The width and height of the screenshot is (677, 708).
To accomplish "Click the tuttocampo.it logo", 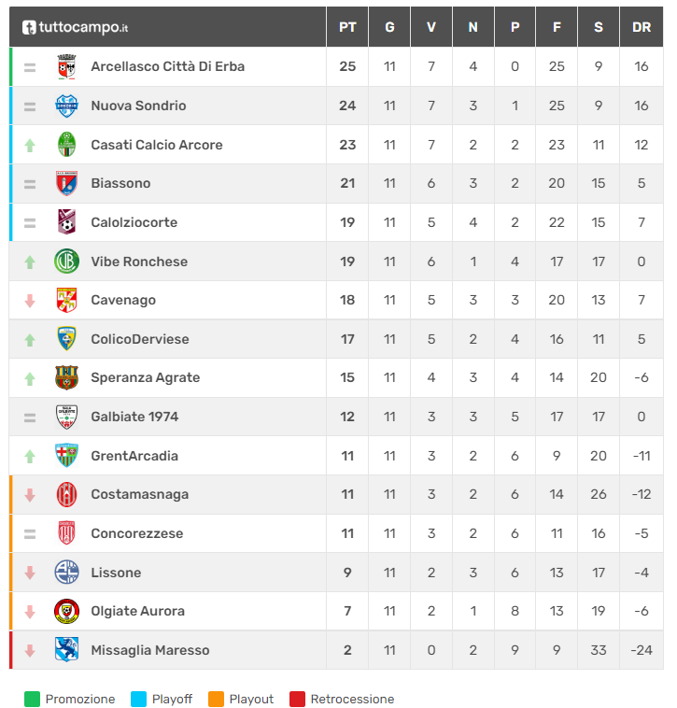I will [75, 27].
